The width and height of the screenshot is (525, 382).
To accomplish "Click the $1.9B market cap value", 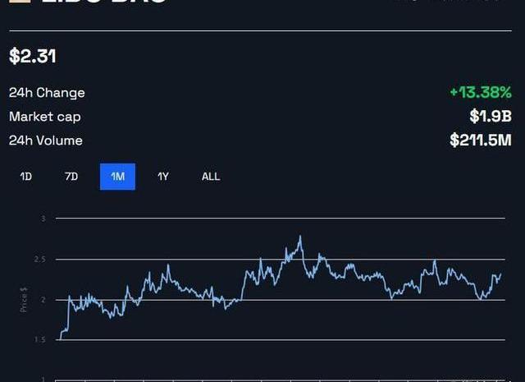I will (491, 117).
